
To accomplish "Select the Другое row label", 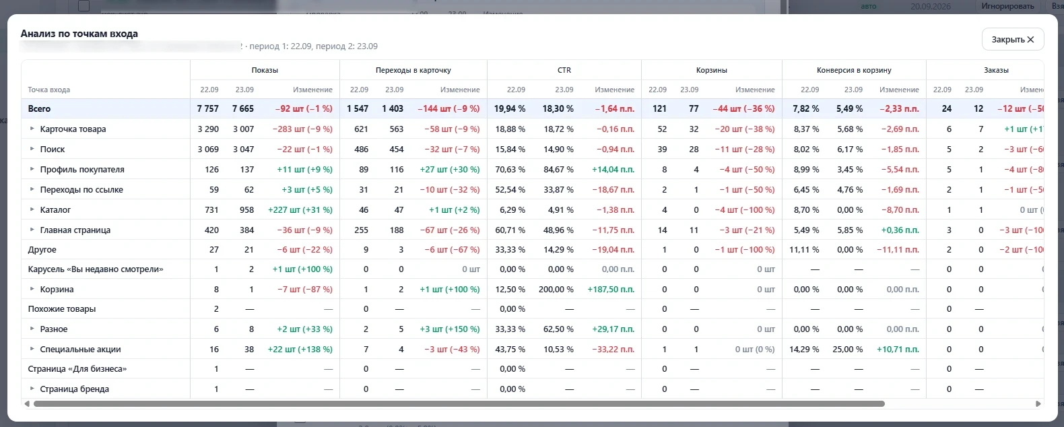I will point(42,249).
